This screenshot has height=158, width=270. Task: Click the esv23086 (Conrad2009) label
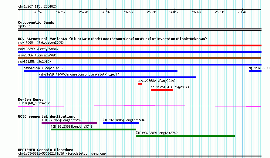click(x=37, y=55)
